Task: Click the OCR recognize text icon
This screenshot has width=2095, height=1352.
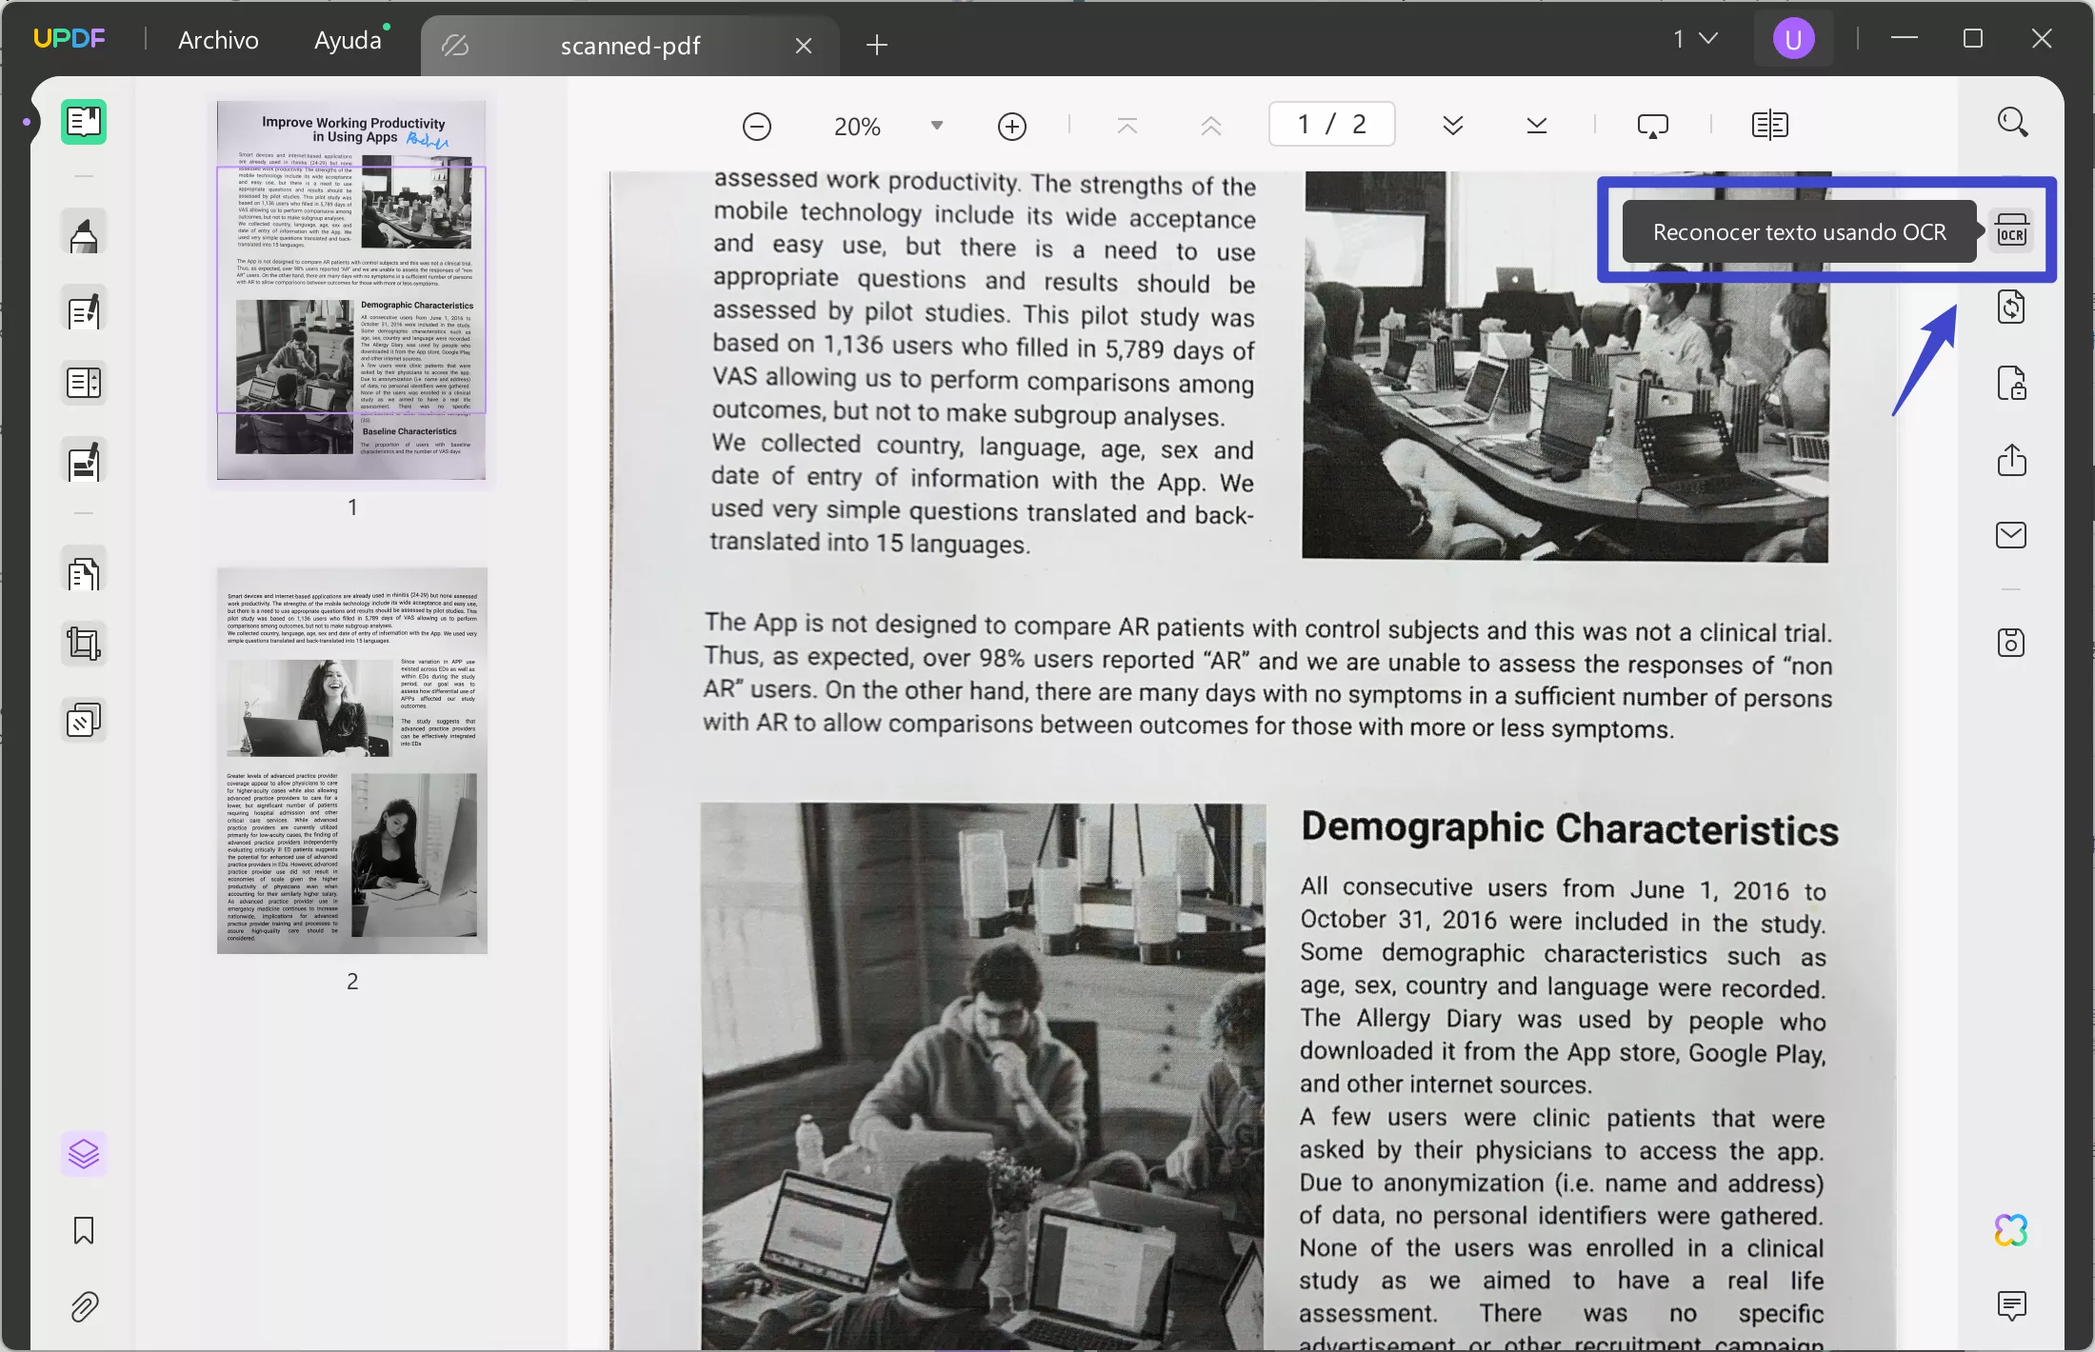Action: (2011, 231)
